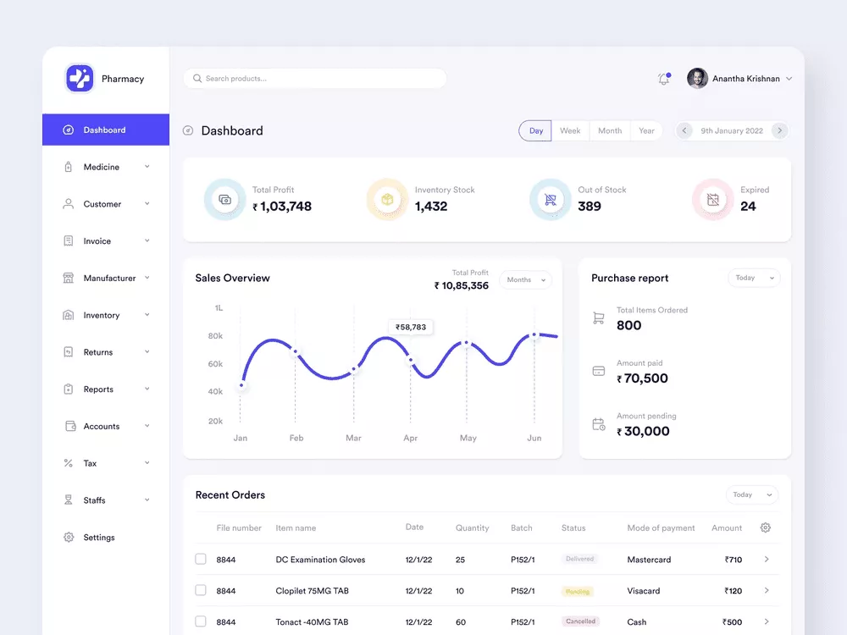The width and height of the screenshot is (847, 635).
Task: Open the Months dropdown in Sales Overview
Action: click(x=525, y=279)
